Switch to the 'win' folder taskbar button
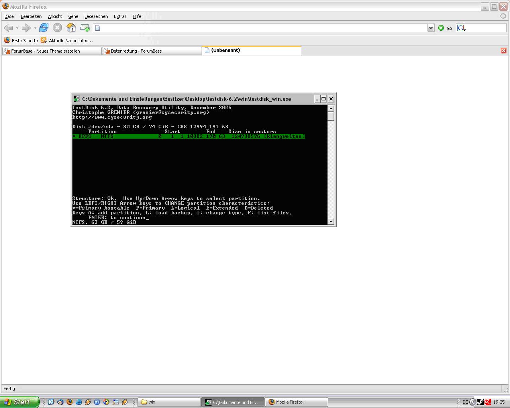This screenshot has height=408, width=510. 169,402
